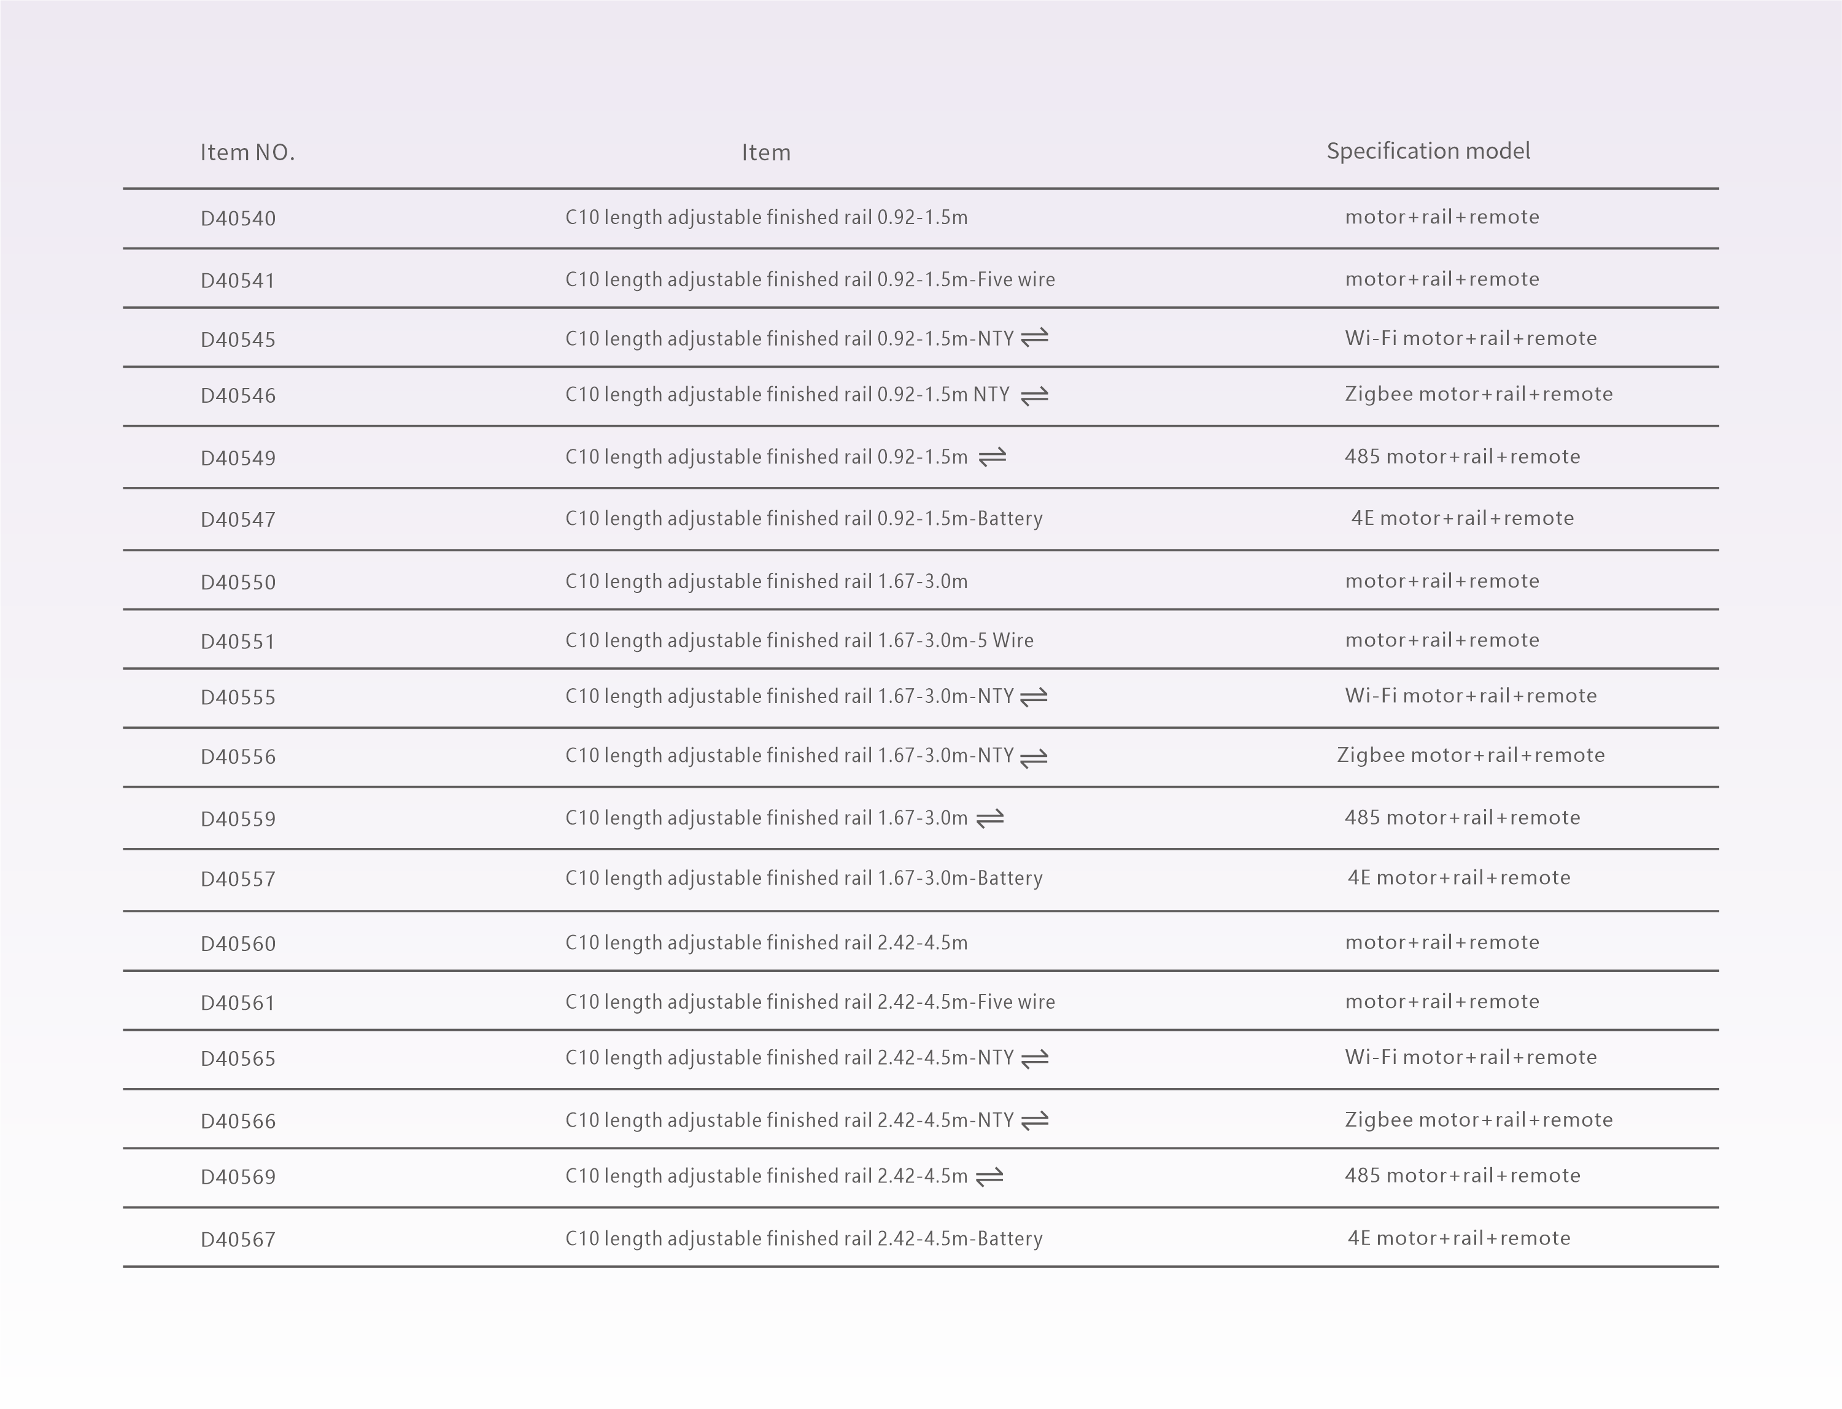Viewport: 1842px width, 1409px height.
Task: Click the 2.42-4.5m-Battery rail description
Action: [x=804, y=1239]
